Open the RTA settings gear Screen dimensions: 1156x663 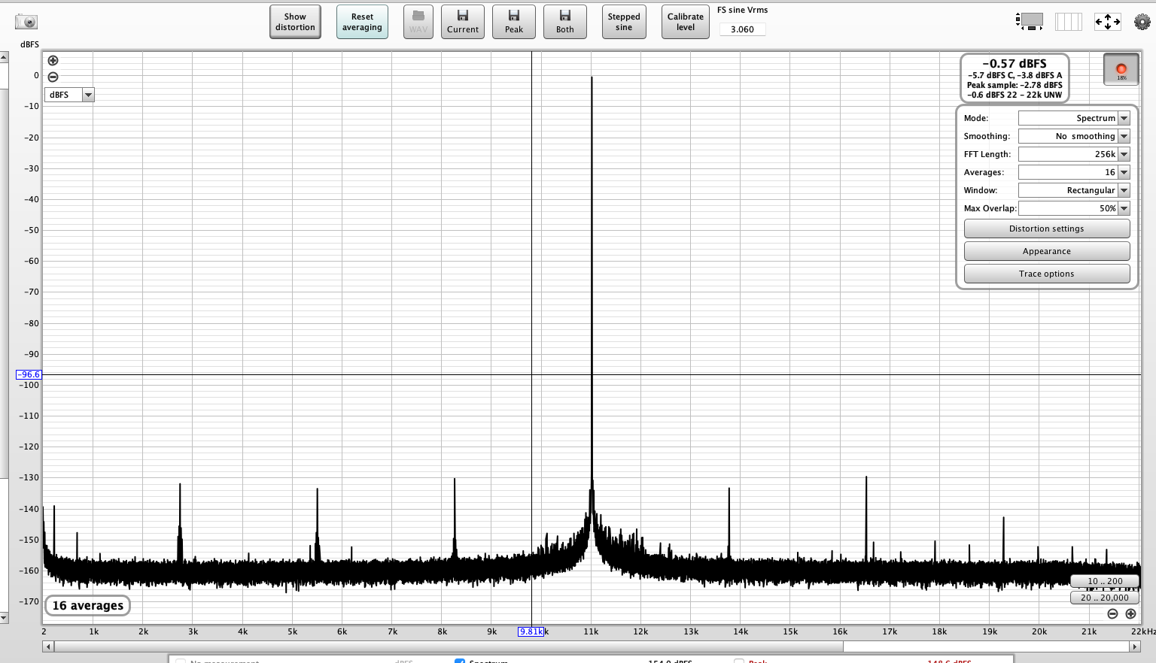pos(1142,22)
